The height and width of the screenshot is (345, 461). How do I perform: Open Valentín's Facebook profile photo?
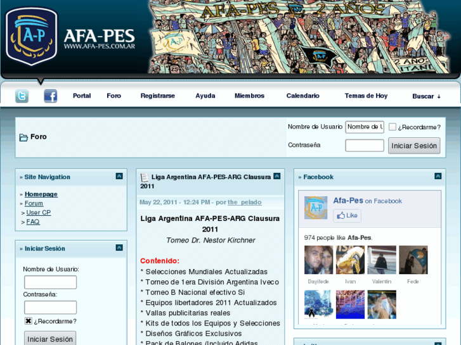pyautogui.click(x=382, y=260)
